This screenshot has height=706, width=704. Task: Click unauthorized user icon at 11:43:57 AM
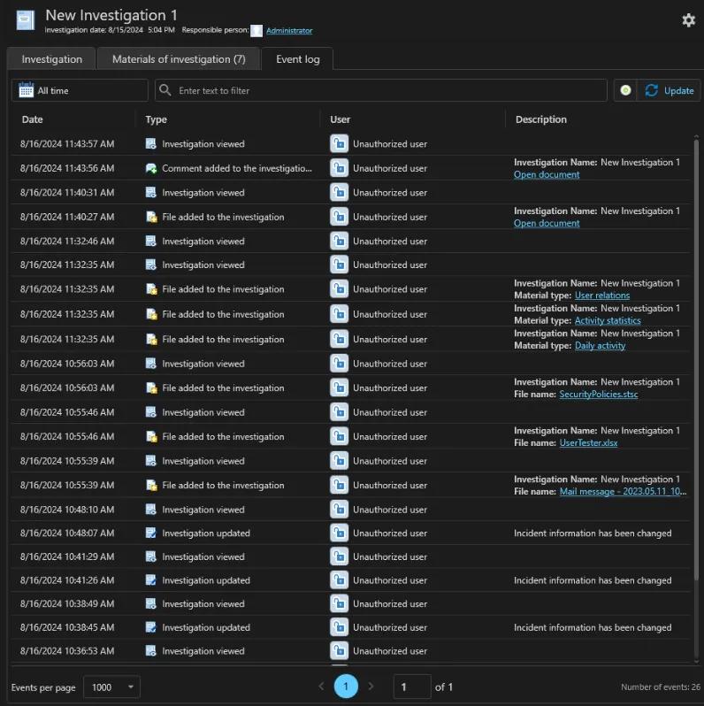click(x=339, y=144)
